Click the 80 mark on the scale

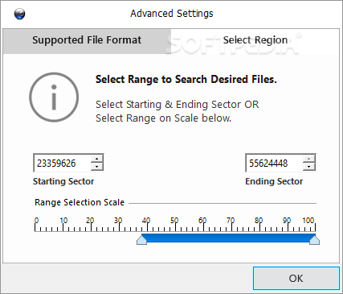(259, 221)
